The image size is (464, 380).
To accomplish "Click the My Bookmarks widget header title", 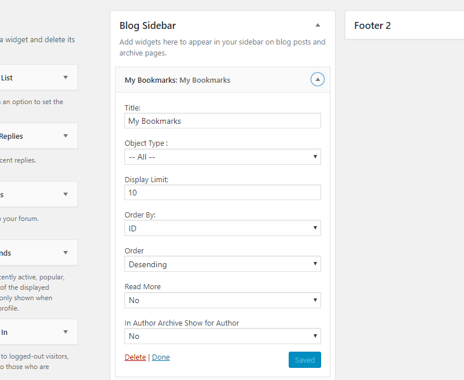I will [x=178, y=80].
